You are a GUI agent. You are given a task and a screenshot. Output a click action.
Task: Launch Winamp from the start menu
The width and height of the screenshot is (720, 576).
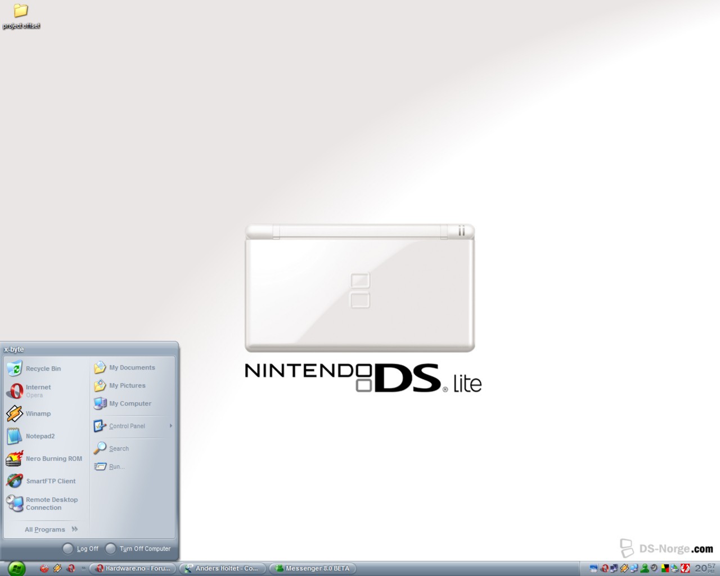coord(47,413)
